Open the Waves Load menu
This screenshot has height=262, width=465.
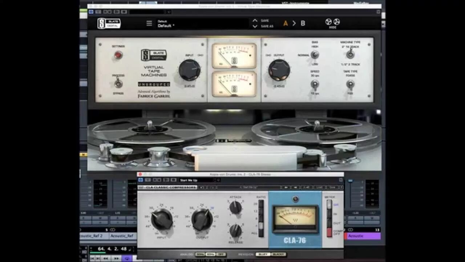(x=320, y=187)
